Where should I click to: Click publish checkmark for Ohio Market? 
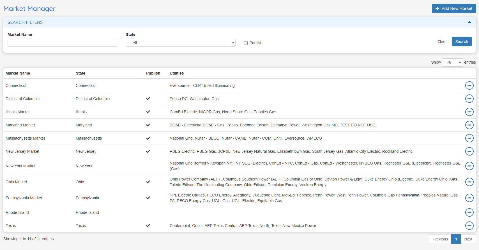pyautogui.click(x=148, y=182)
